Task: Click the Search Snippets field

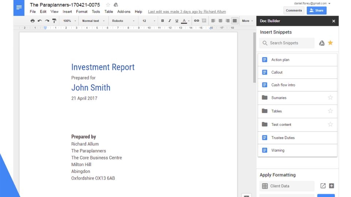Action: [287, 43]
